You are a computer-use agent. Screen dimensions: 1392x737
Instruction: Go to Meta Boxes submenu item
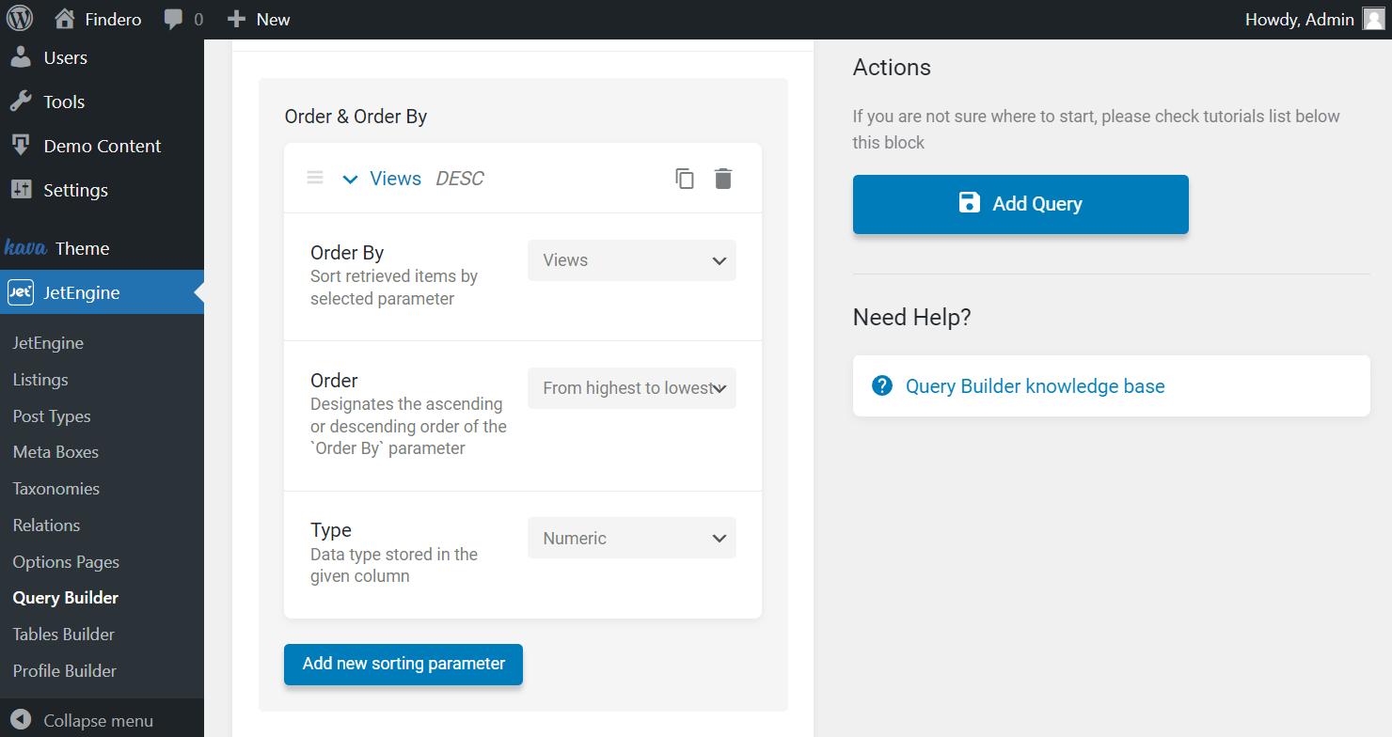[x=55, y=452]
